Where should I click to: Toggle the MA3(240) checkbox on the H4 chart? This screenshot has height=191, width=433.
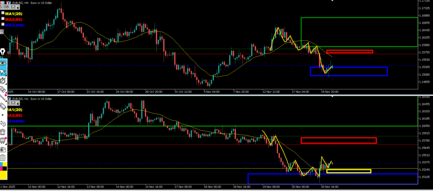coord(3,24)
